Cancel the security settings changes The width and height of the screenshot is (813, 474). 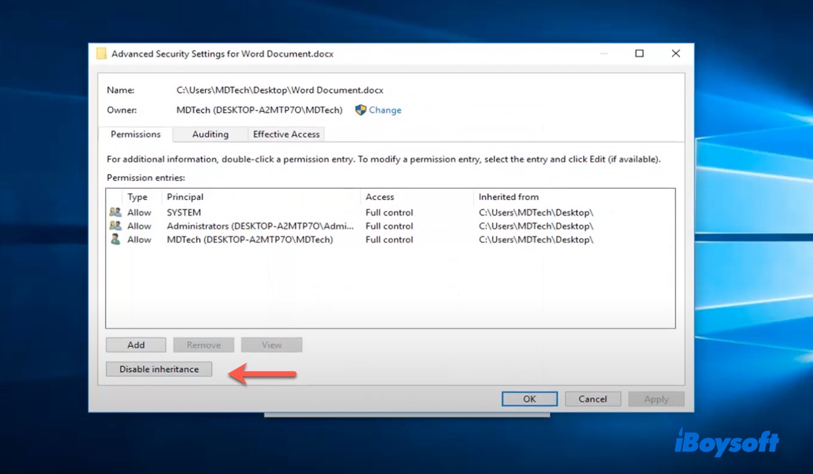593,399
